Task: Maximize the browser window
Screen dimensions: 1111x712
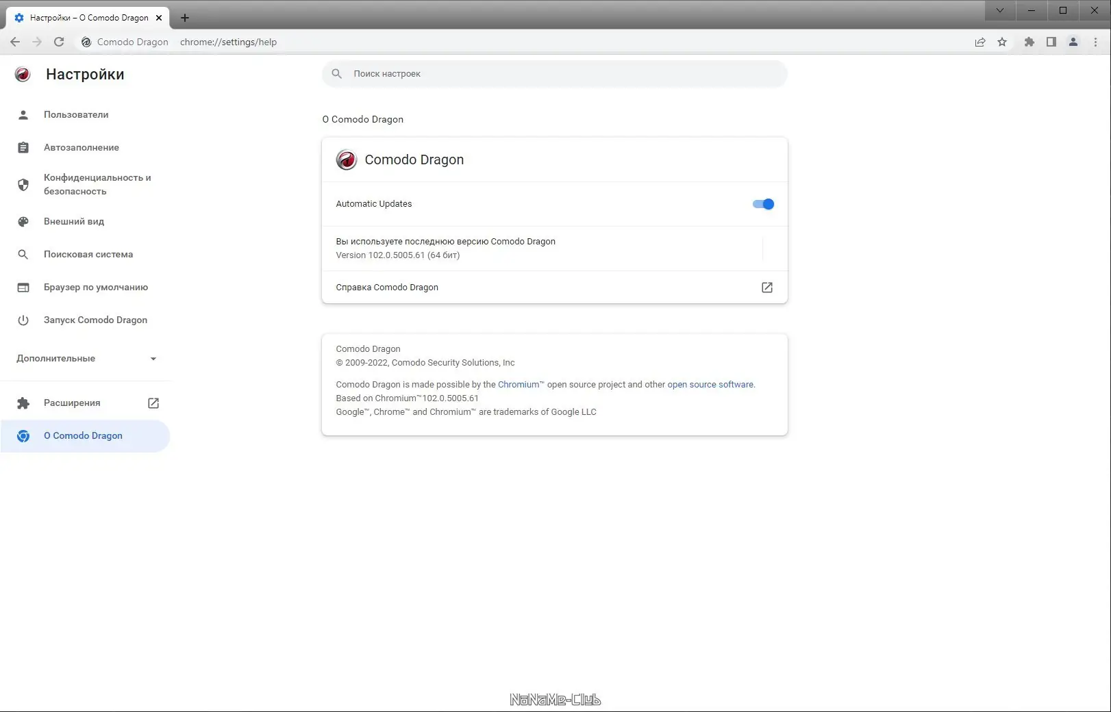Action: pyautogui.click(x=1063, y=10)
